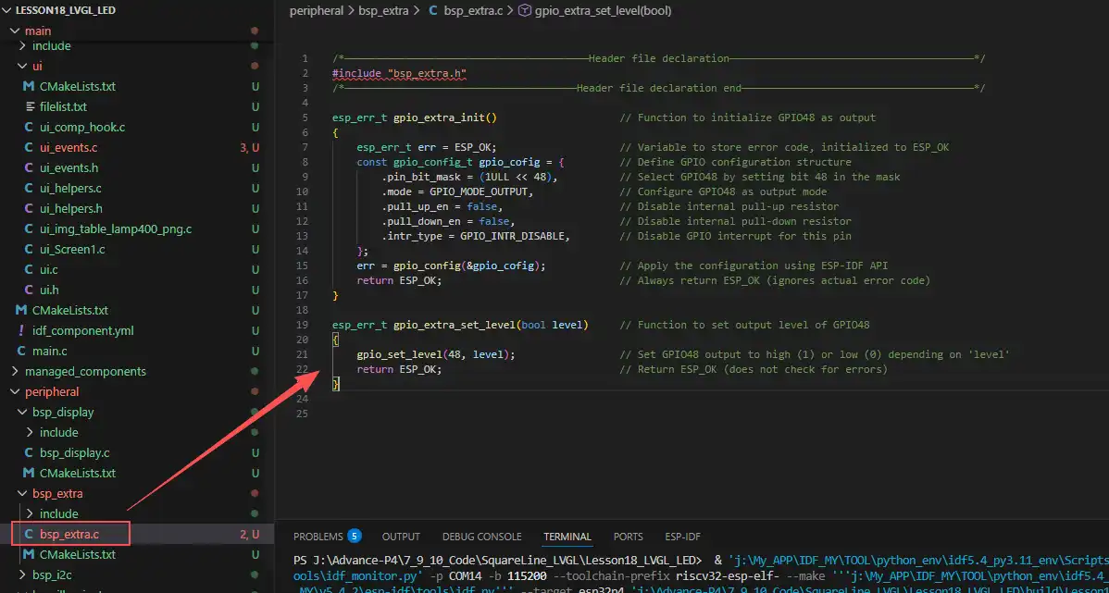The image size is (1109, 593).
Task: Click the idf_component.yml exclamation icon
Action: (x=21, y=330)
